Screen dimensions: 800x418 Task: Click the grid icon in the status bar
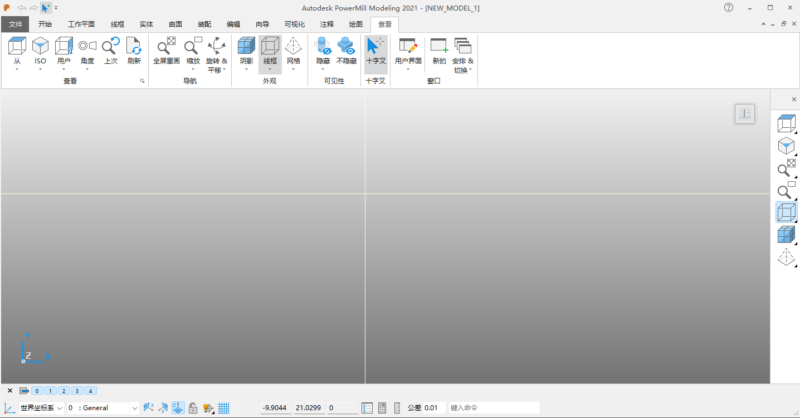tap(223, 407)
